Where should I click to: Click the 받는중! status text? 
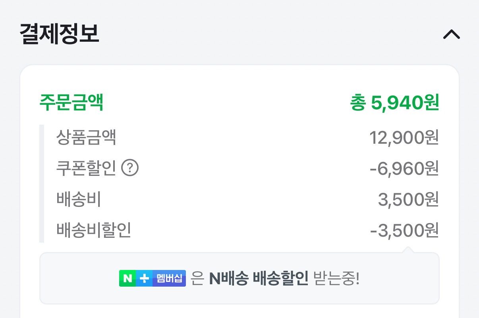[336, 279]
